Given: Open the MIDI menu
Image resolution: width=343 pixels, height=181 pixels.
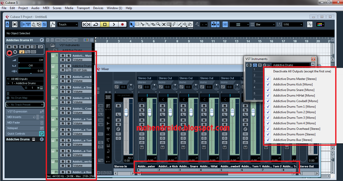Looking at the screenshot, I should [46, 8].
